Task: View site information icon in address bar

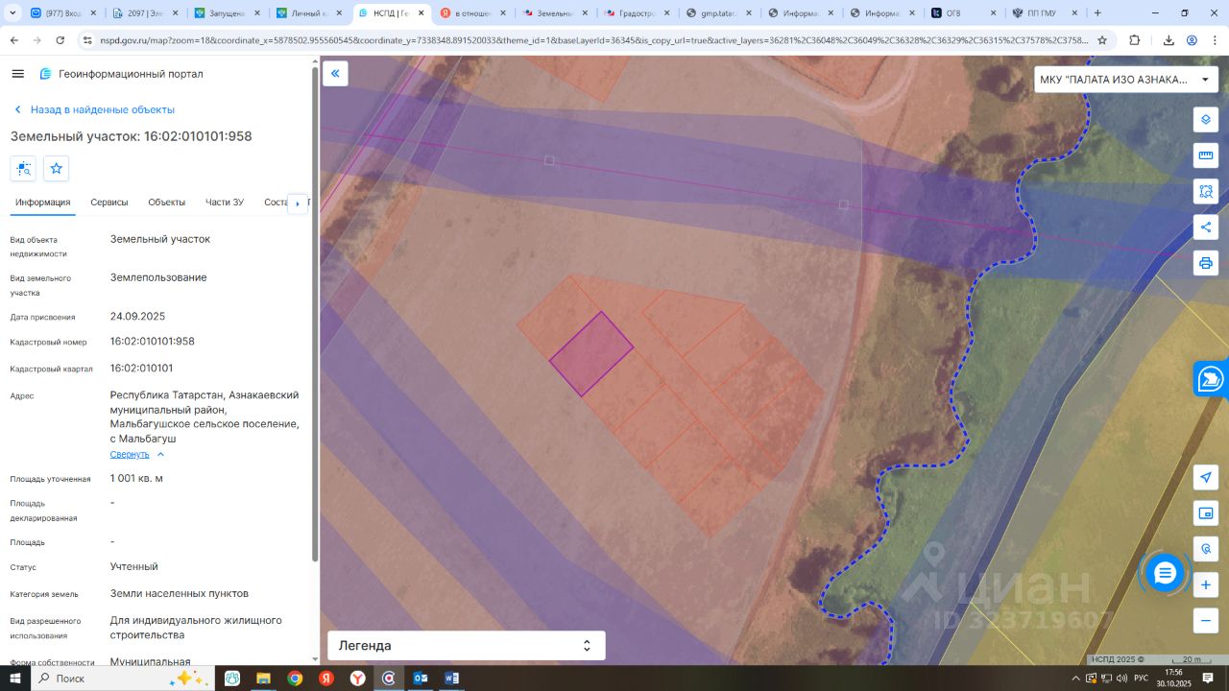Action: [86, 40]
